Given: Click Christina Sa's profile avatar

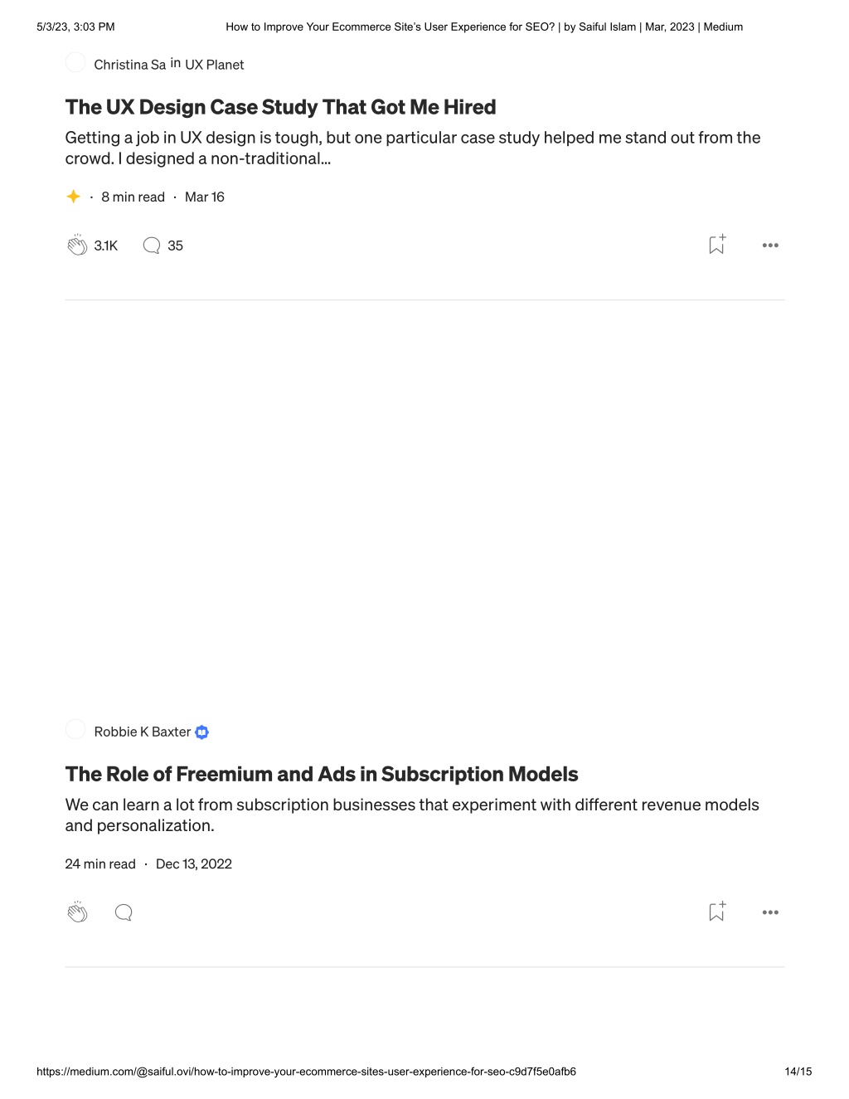Looking at the screenshot, I should tap(75, 62).
